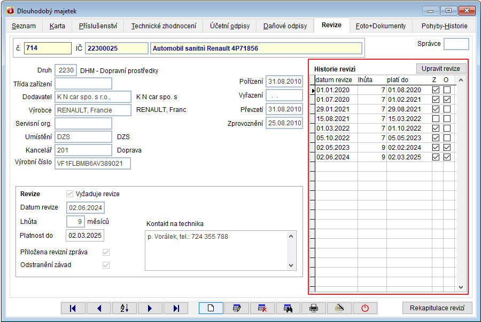Toggle Z checkbox for revision 01.01.2020
Viewport: 481px width, 322px height.
coord(436,90)
